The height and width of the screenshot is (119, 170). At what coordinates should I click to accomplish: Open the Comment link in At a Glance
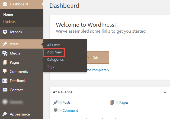pos(70,110)
